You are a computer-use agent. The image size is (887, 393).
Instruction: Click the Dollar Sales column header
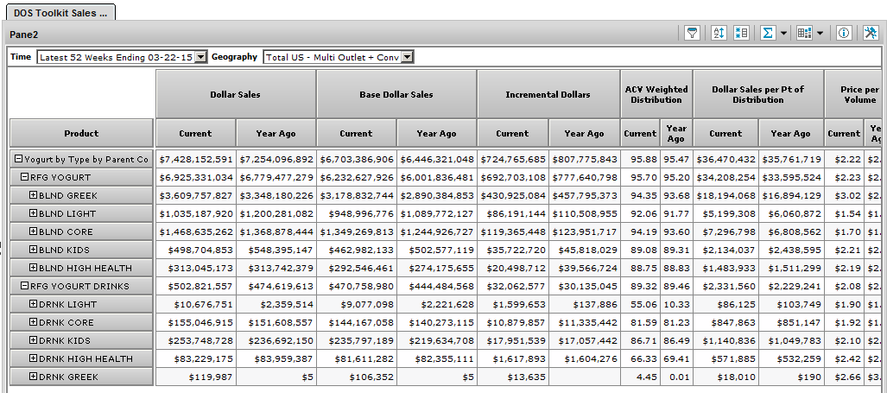tap(235, 94)
